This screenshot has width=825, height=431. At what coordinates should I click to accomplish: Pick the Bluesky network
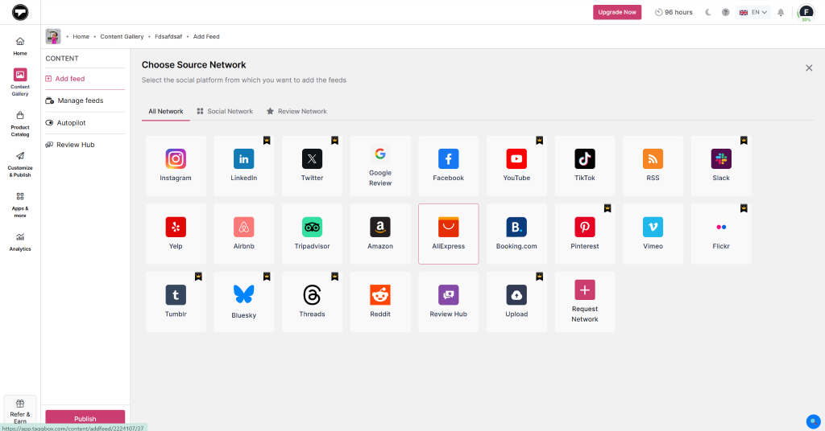click(x=243, y=302)
